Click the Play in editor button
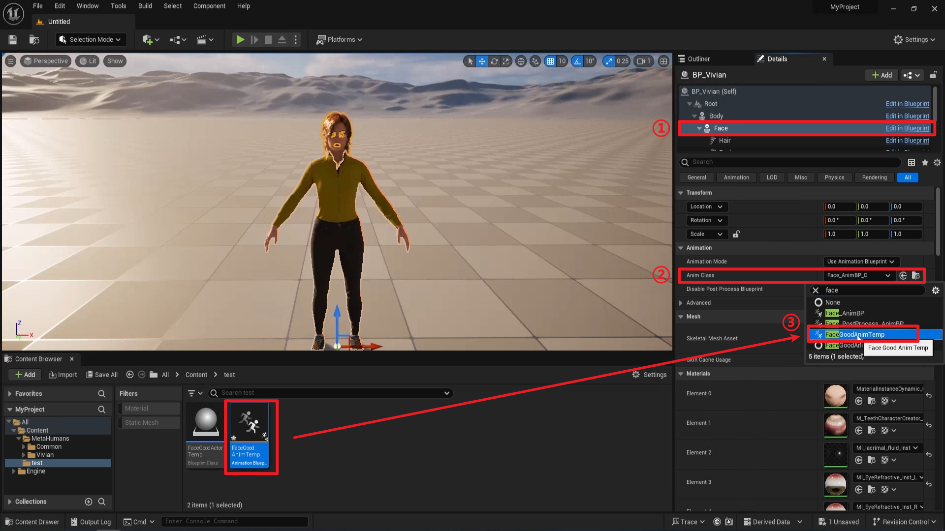 click(x=240, y=40)
